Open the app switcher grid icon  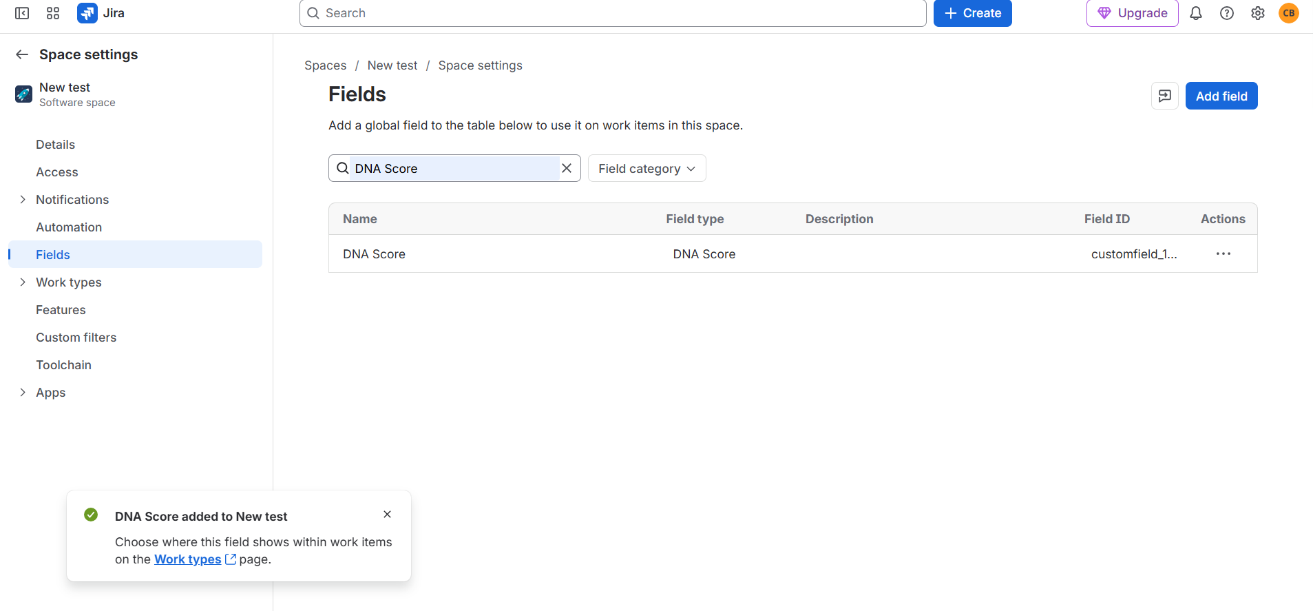coord(53,13)
